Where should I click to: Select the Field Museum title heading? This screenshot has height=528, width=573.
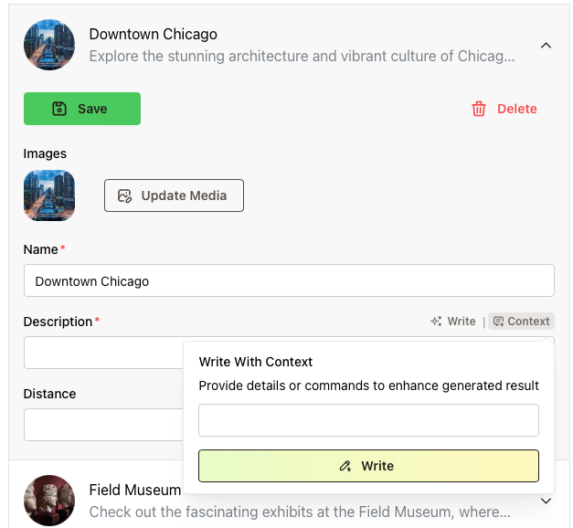[x=135, y=491]
